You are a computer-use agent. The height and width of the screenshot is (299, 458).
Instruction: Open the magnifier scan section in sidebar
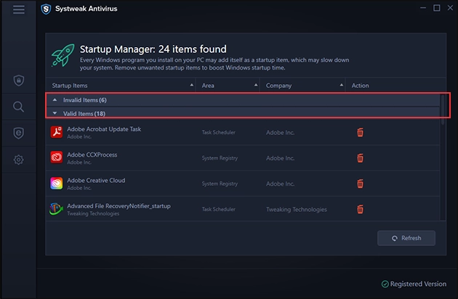(19, 107)
